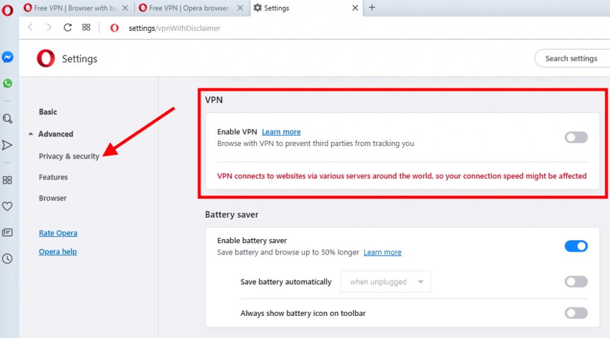
Task: Click the 'Advanced' label text
Action: coord(55,134)
